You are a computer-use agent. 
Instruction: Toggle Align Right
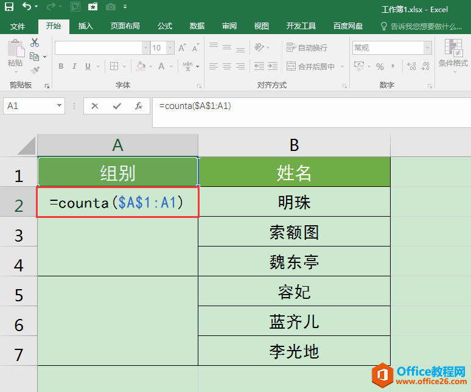click(x=240, y=66)
